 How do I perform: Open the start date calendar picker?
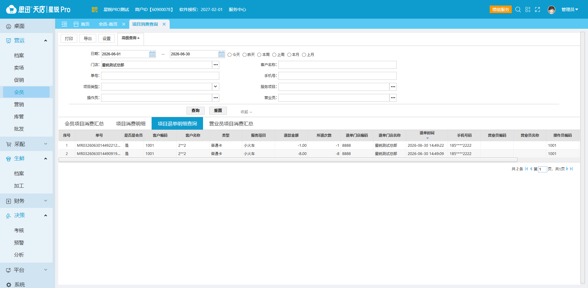tap(152, 54)
